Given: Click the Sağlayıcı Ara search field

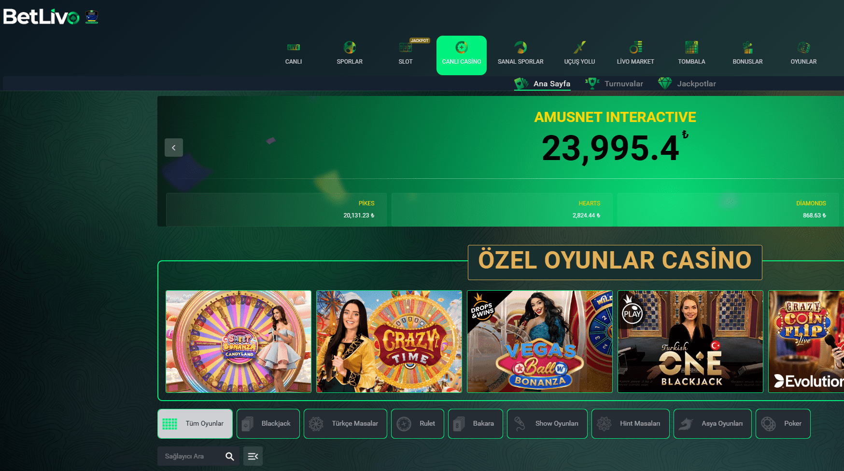Looking at the screenshot, I should 191,456.
